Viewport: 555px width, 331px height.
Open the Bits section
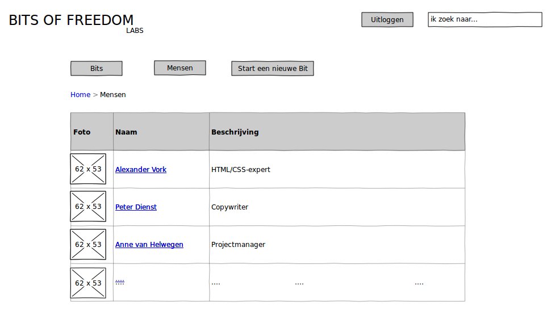point(97,69)
